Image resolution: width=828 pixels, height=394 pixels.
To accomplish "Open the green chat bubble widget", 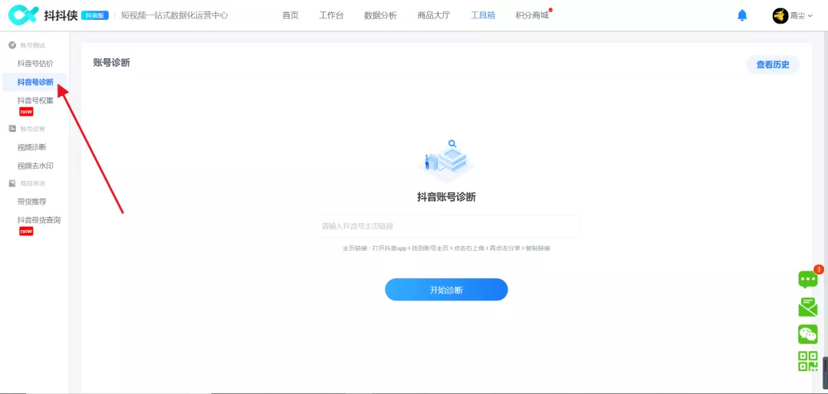I will [807, 279].
